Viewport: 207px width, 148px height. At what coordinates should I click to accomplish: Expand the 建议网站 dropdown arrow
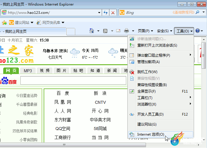(x=32, y=23)
